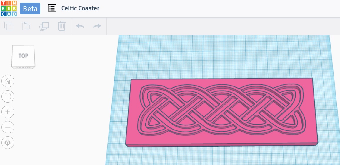Click the Duplicate toolbar icon
The width and height of the screenshot is (340, 165).
(44, 26)
